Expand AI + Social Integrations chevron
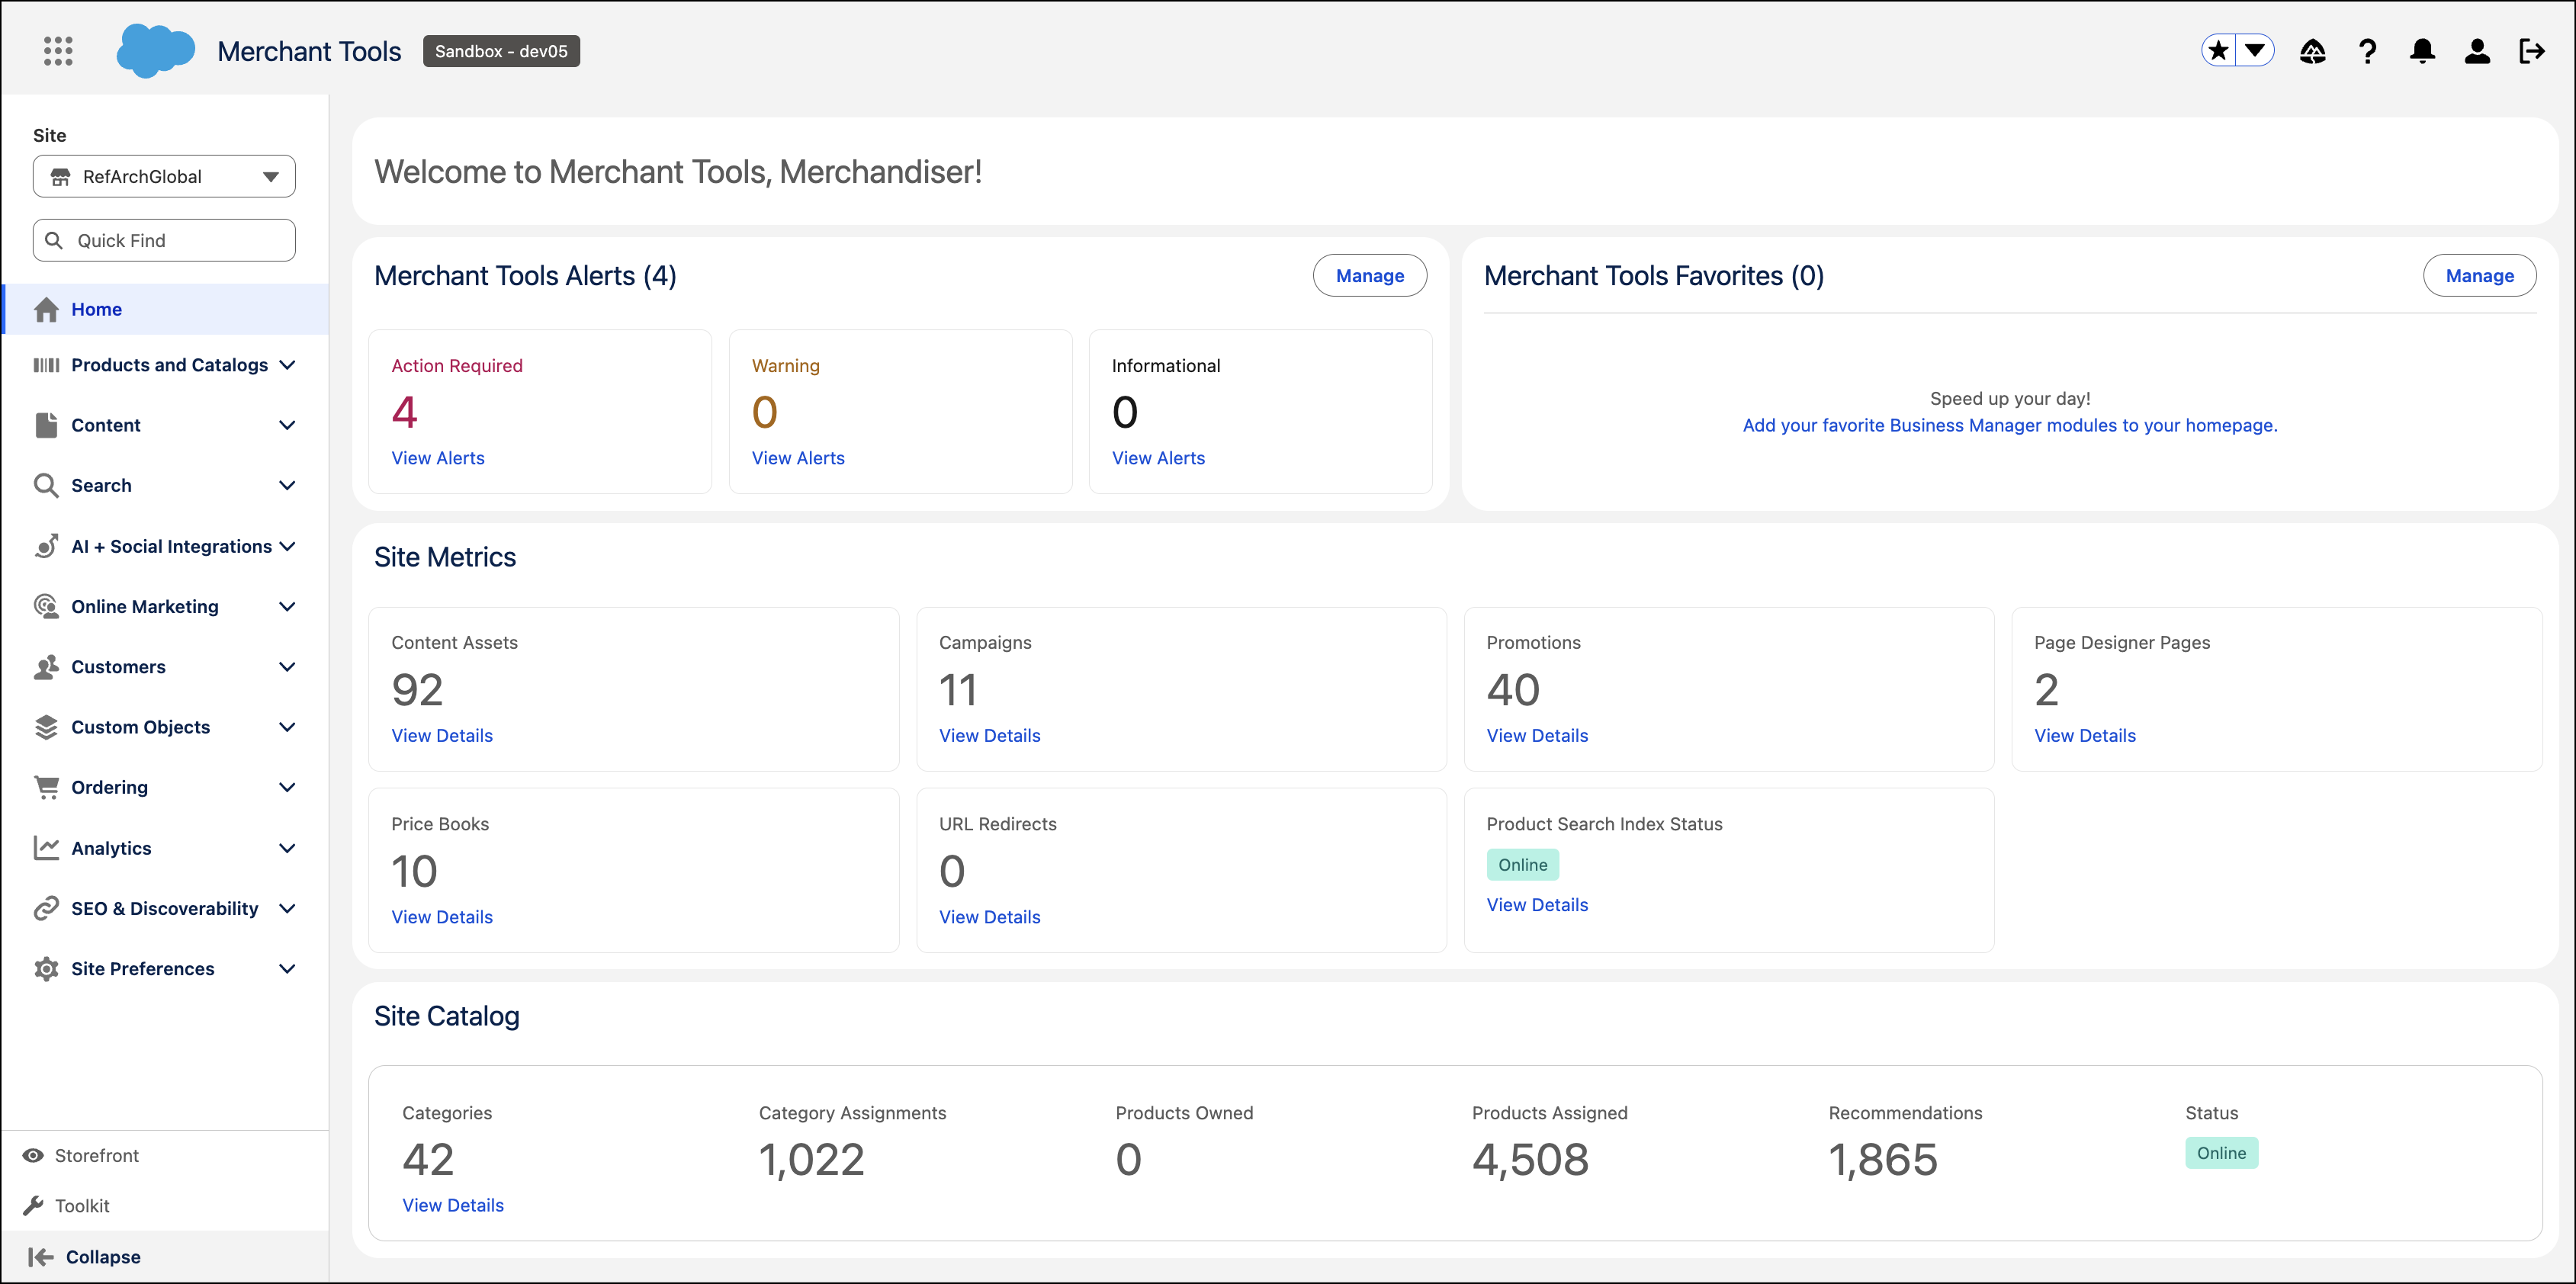2576x1284 pixels. 287,546
